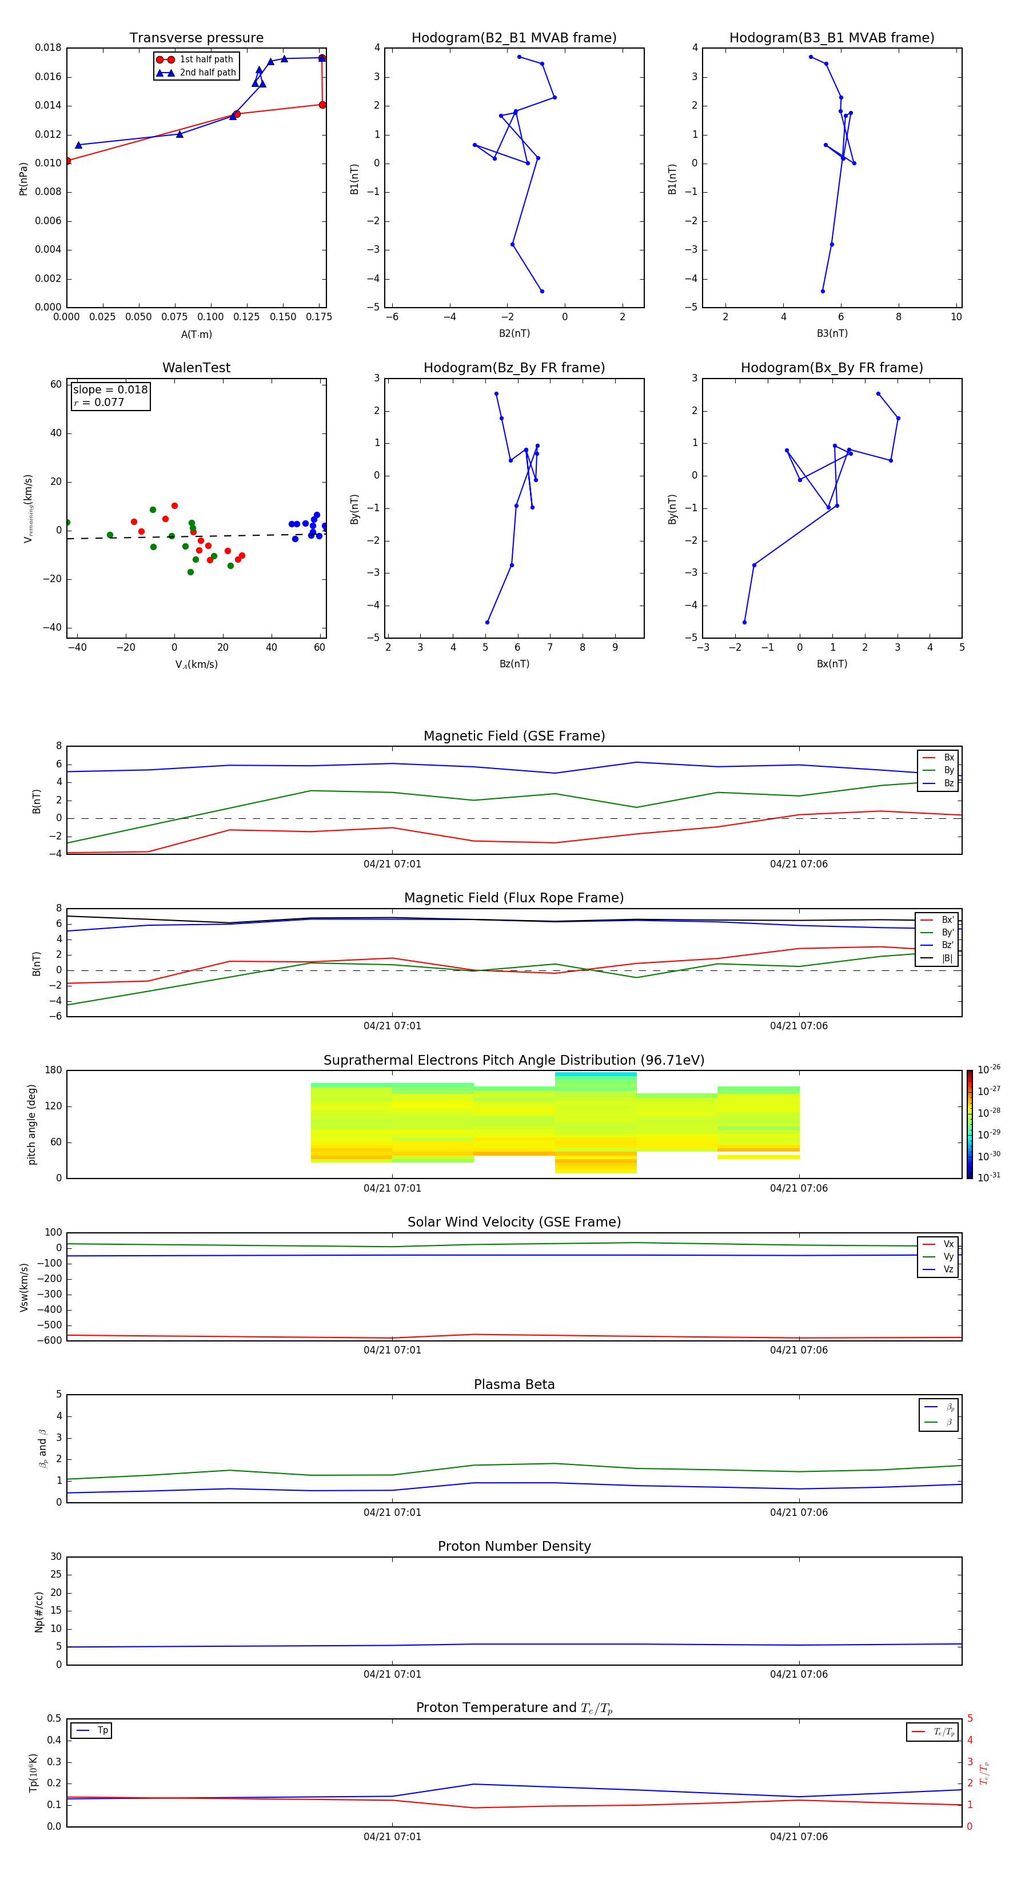Select 'Vx' in the solar wind legend
The image size is (1029, 1887).
click(938, 1244)
